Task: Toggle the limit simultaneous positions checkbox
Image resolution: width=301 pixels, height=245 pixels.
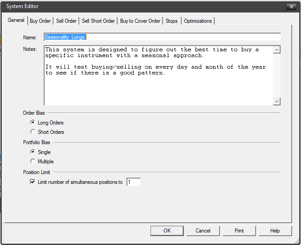Action: click(x=33, y=182)
